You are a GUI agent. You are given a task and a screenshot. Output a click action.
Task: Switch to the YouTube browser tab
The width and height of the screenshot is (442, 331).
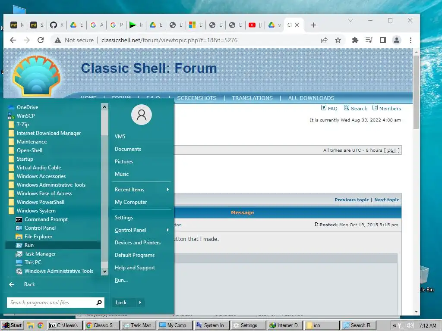point(255,25)
